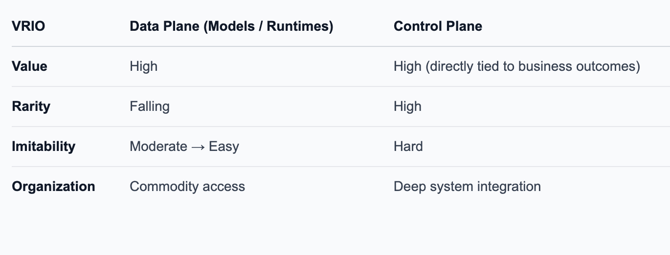The width and height of the screenshot is (670, 255).
Task: Select the Deep system integration cell
Action: pos(467,187)
